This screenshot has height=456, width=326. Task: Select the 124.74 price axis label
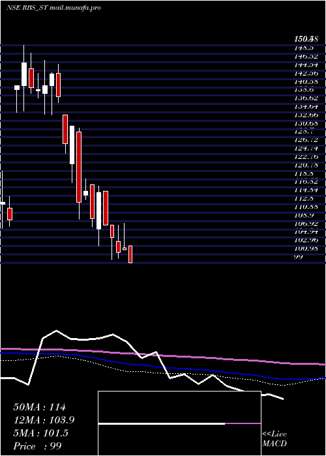pos(307,149)
